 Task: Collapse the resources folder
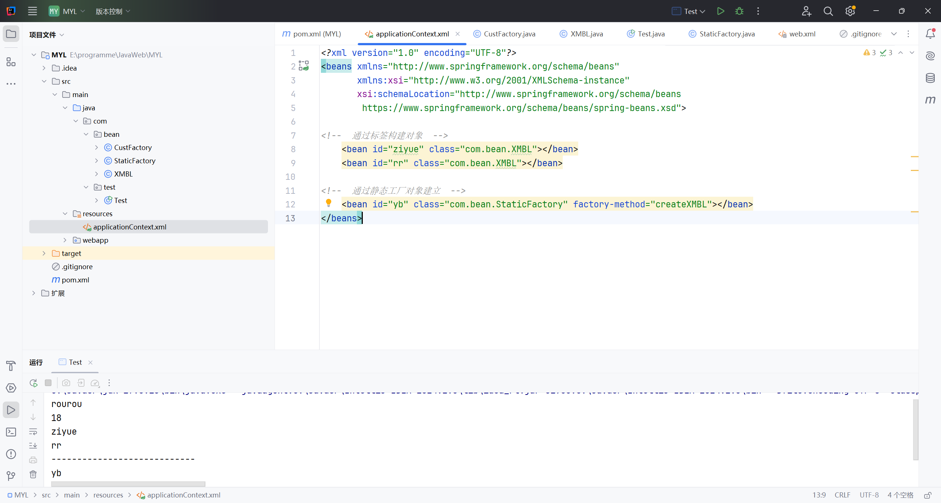pyautogui.click(x=65, y=214)
